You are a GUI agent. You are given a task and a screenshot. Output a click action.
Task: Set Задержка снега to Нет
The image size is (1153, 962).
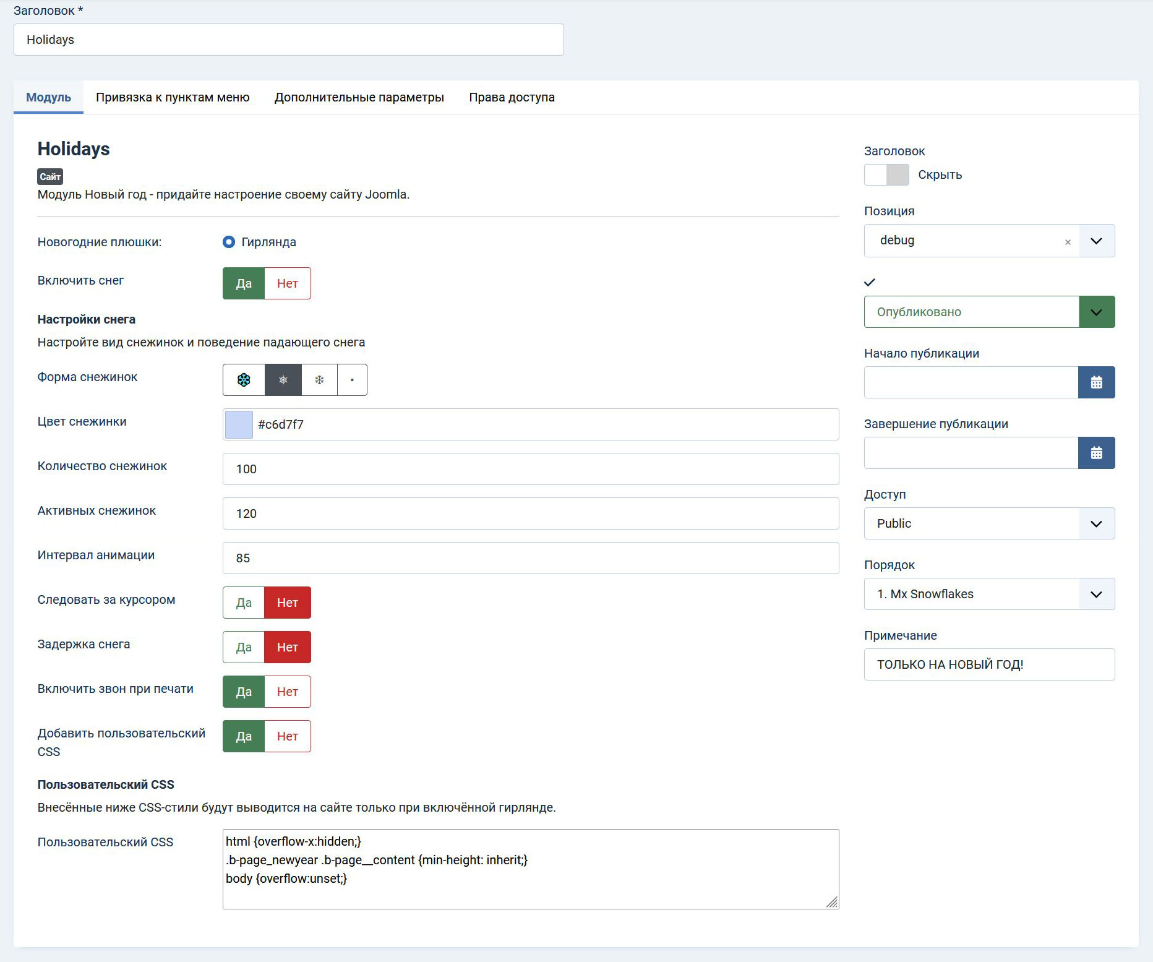click(288, 647)
